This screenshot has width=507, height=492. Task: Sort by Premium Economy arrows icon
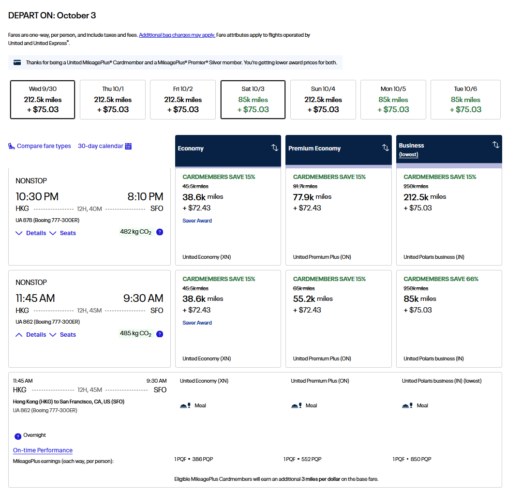(x=386, y=148)
